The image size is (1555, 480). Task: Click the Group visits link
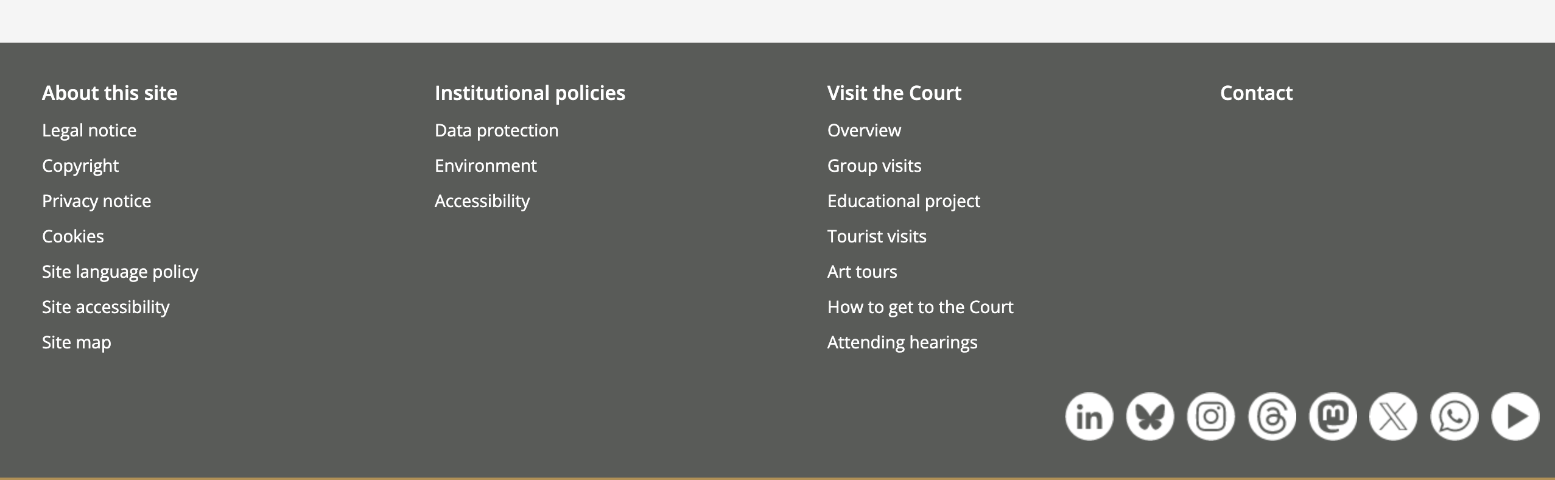(x=874, y=166)
